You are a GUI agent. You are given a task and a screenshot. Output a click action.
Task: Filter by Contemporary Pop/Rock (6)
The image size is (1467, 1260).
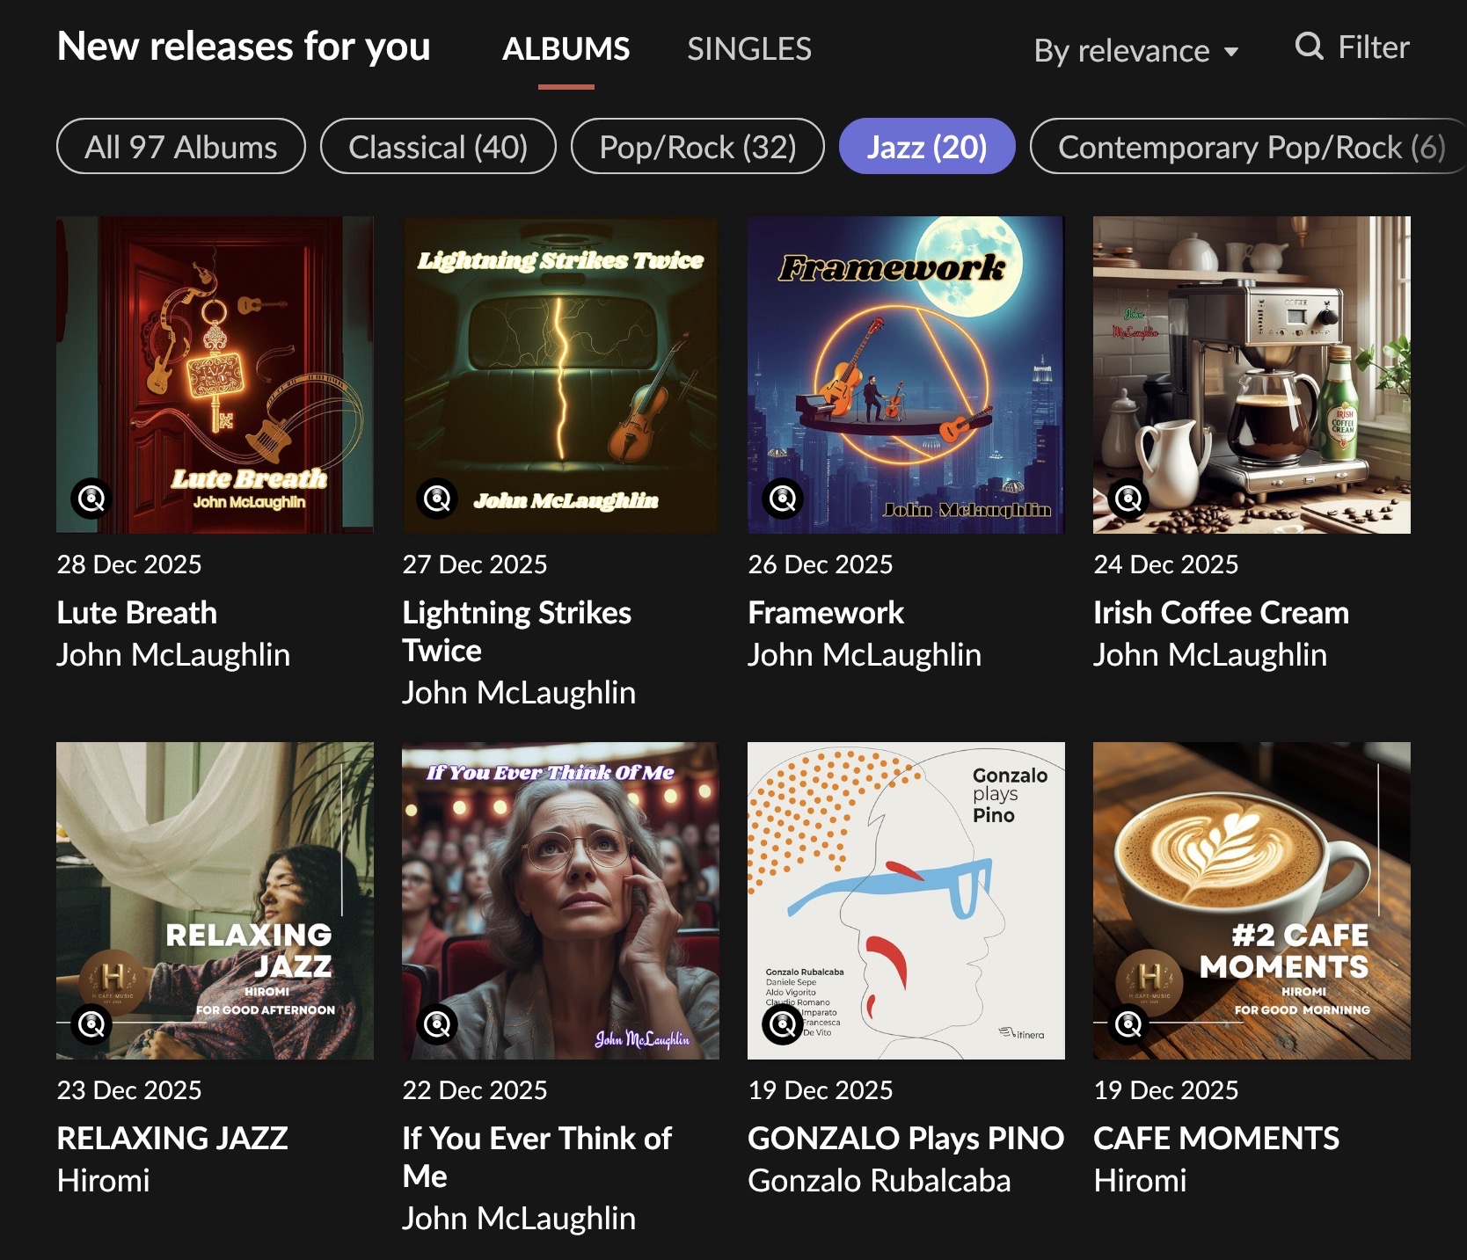[1250, 147]
